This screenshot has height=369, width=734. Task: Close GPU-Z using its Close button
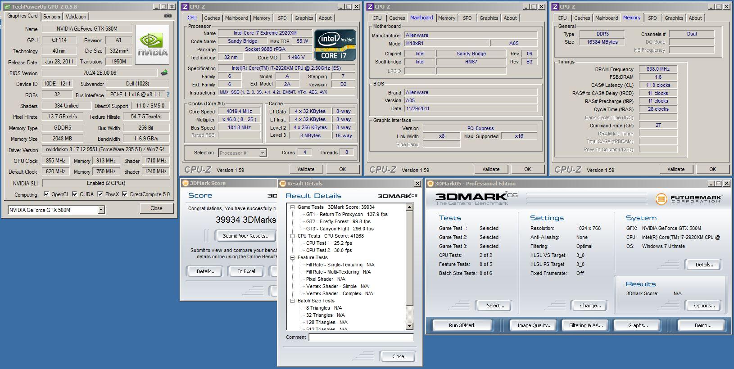[156, 208]
